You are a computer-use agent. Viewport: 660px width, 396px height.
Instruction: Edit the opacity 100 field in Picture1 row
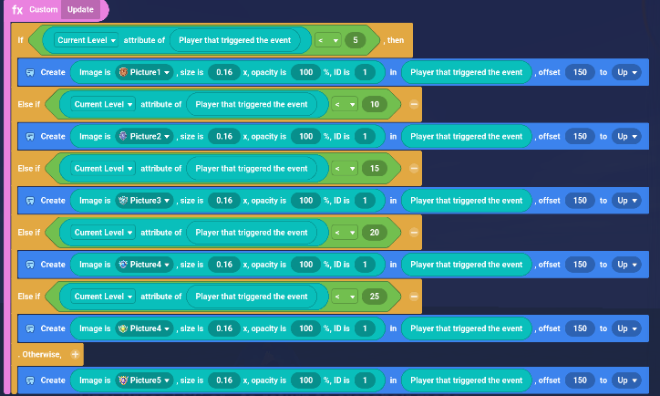click(x=306, y=72)
